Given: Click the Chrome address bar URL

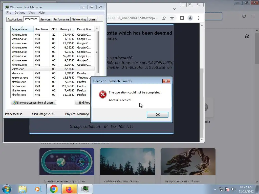Looking at the screenshot, I should pyautogui.click(x=132, y=18).
